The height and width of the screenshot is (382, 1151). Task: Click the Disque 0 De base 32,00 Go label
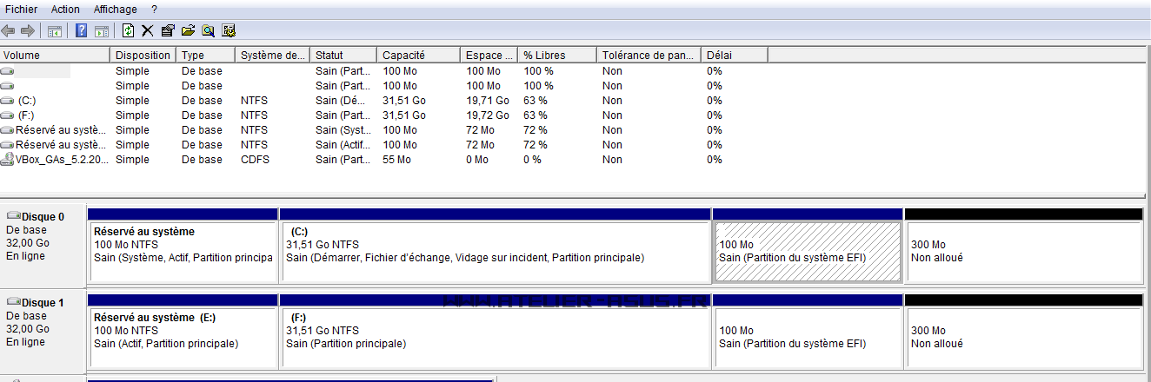[x=43, y=246]
